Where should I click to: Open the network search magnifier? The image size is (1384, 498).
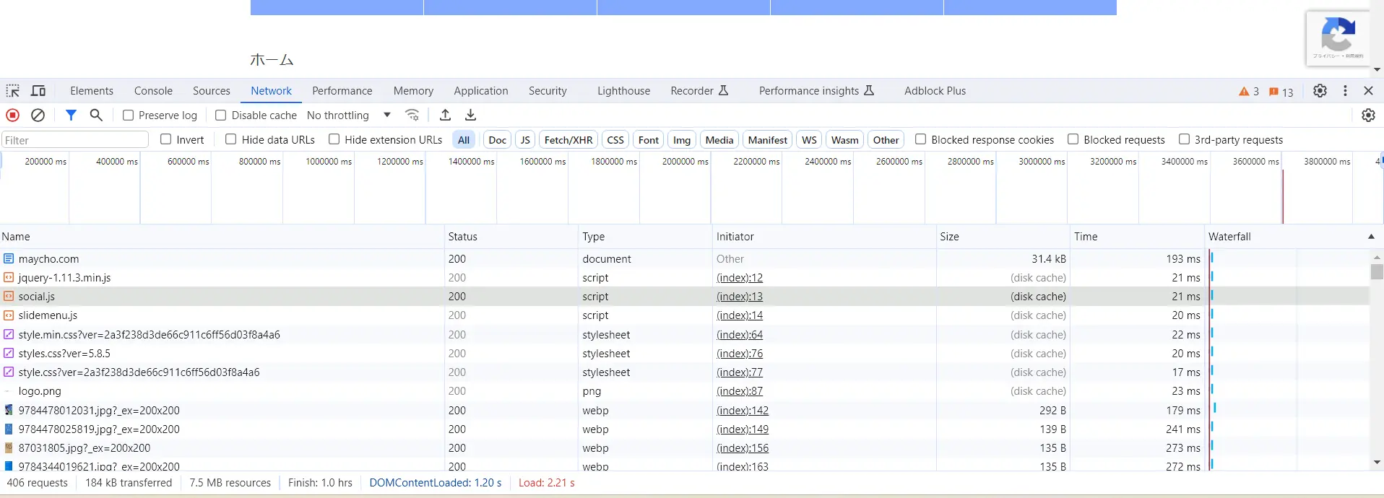(96, 115)
